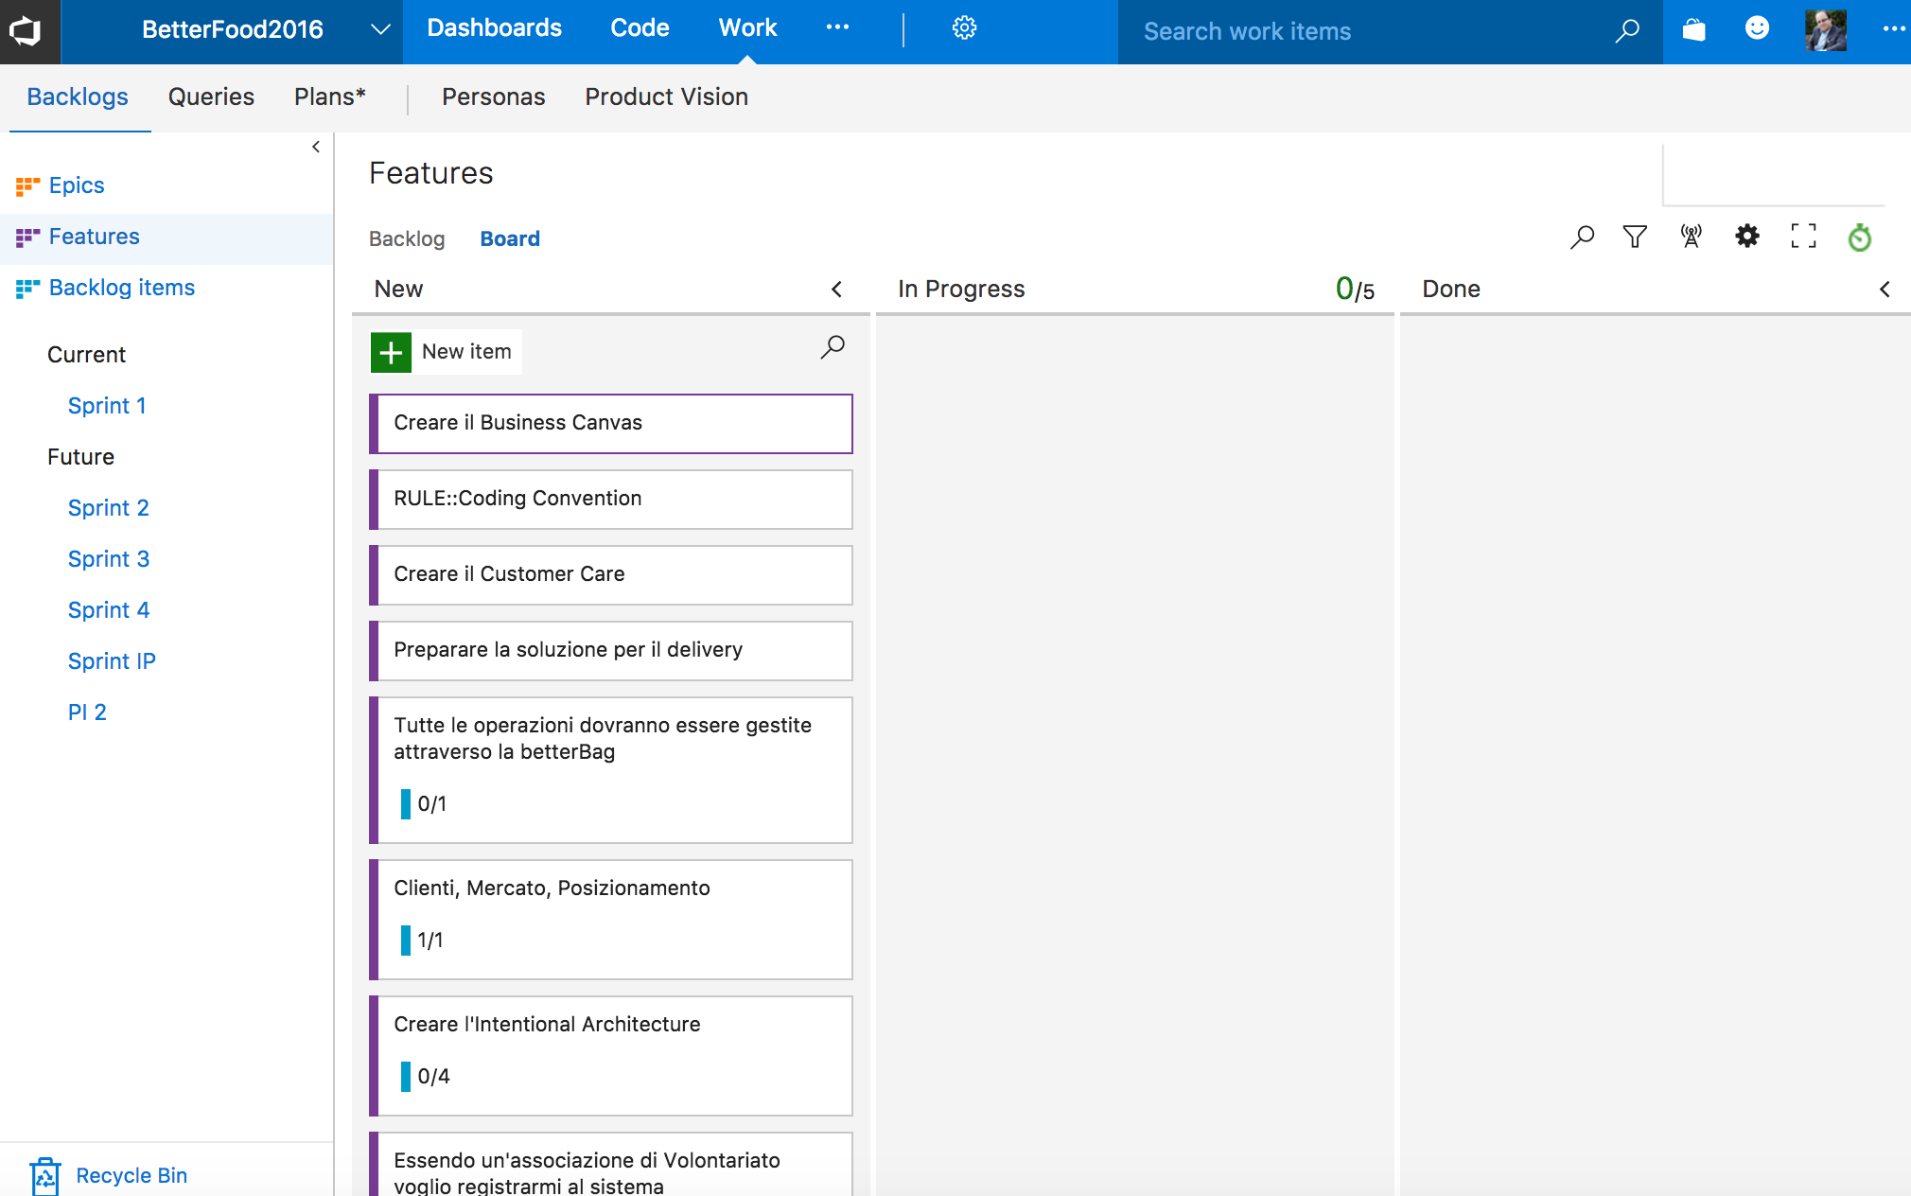Click In Progress 0/5 WIP limit indicator
The height and width of the screenshot is (1196, 1911).
[x=1356, y=288]
